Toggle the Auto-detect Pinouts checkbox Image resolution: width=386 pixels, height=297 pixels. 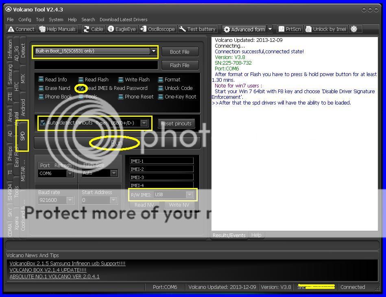(x=43, y=123)
